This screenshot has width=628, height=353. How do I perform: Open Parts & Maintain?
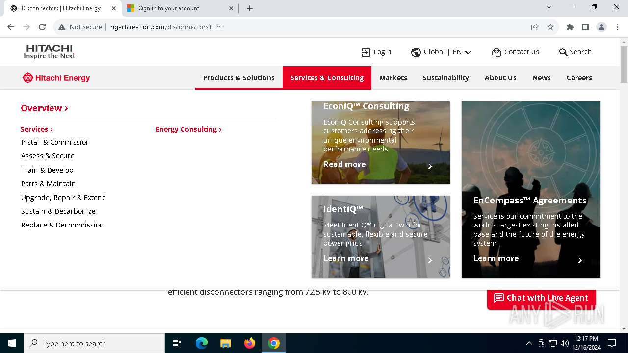[x=48, y=184]
